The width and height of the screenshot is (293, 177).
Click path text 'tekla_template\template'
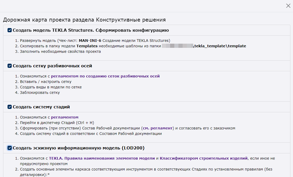(220, 46)
